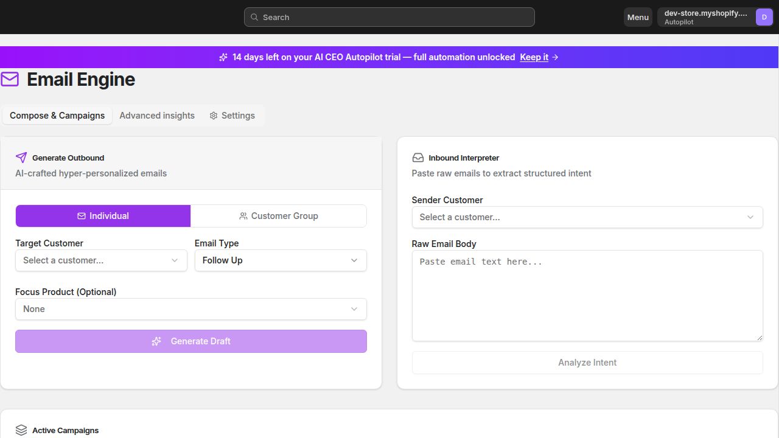Image resolution: width=779 pixels, height=438 pixels.
Task: Click the purple D account avatar
Action: coord(764,17)
